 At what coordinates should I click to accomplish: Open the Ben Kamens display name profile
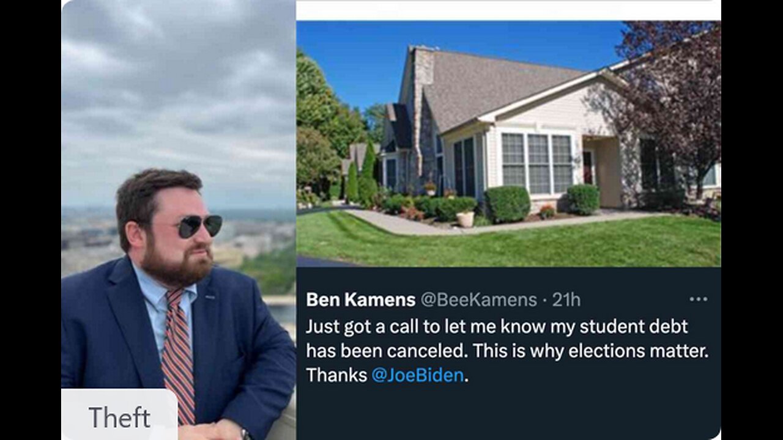(360, 299)
